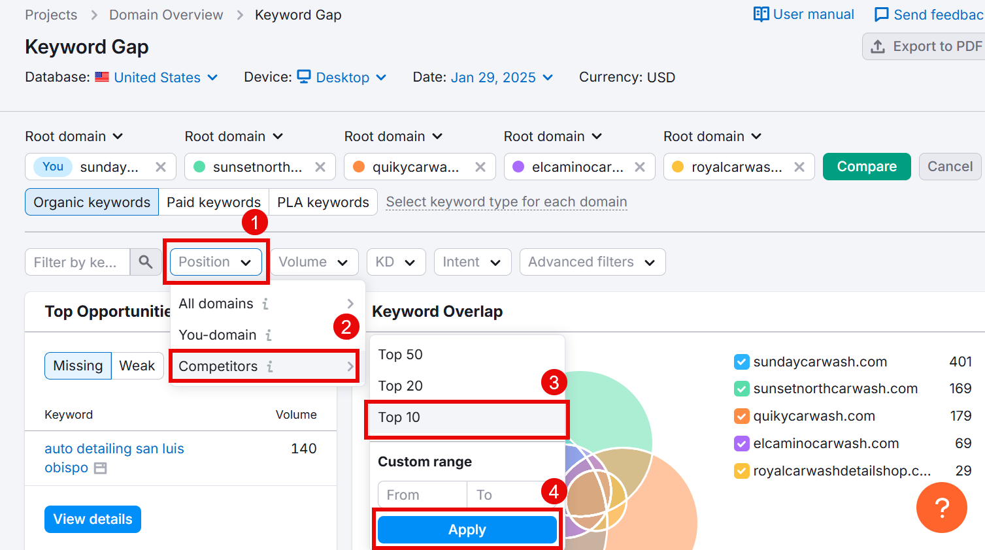Click the You badge on first domain
The height and width of the screenshot is (550, 985).
click(x=53, y=167)
